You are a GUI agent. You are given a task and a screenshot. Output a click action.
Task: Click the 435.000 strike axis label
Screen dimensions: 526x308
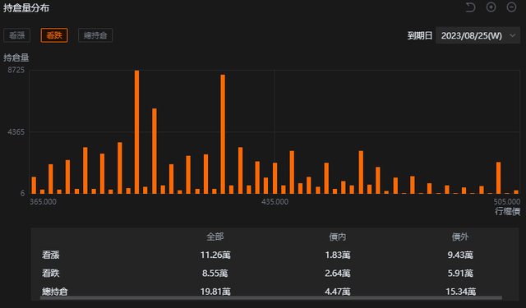click(275, 202)
